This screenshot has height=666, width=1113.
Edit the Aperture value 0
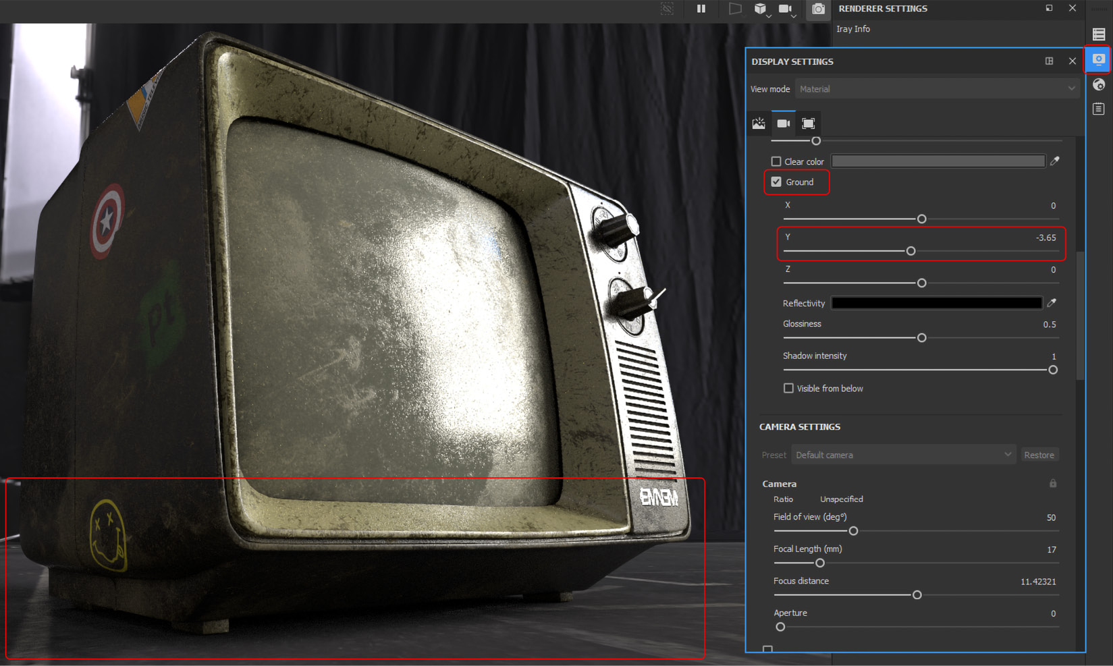1053,613
